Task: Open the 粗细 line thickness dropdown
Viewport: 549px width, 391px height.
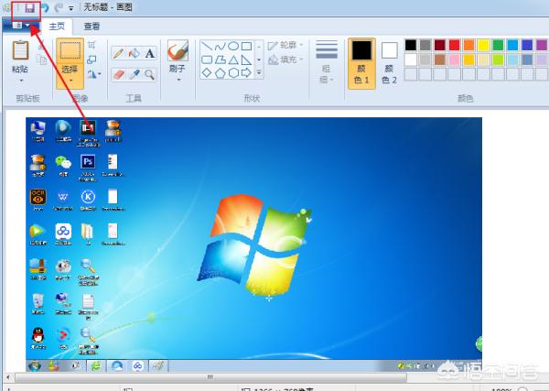Action: [x=327, y=62]
